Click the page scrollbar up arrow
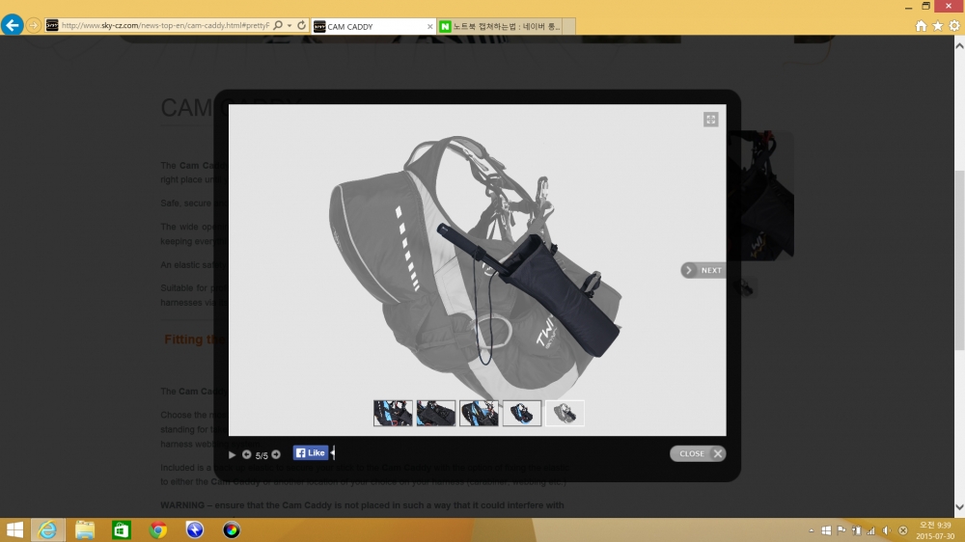The height and width of the screenshot is (542, 965). click(x=959, y=45)
